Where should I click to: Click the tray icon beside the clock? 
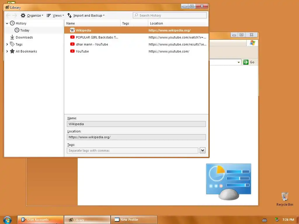277,220
